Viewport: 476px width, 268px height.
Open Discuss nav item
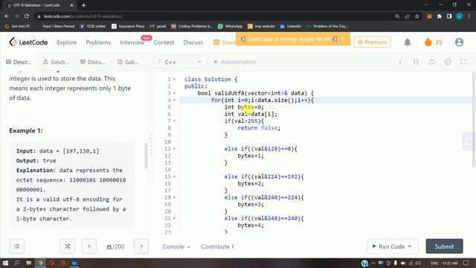point(193,42)
